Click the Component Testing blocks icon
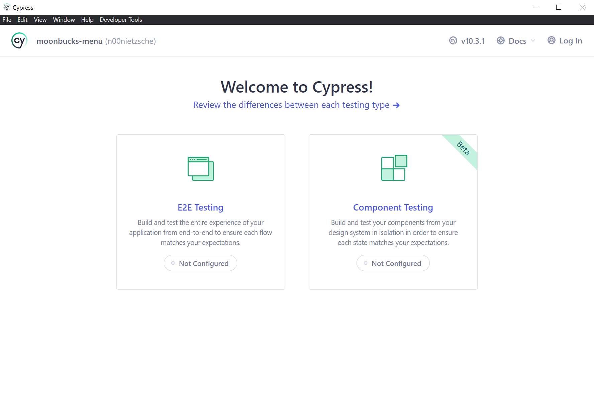 pos(394,168)
